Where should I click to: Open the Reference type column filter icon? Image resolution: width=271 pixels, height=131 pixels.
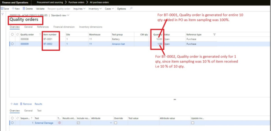click(x=215, y=35)
